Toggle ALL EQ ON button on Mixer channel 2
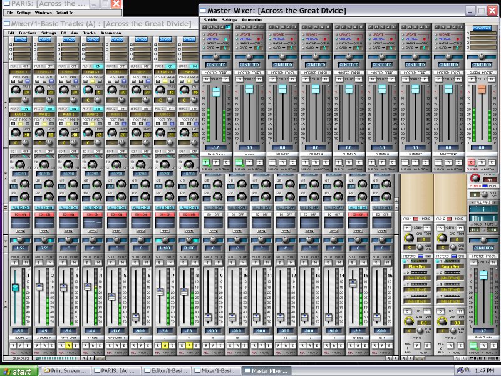Screen dimensions: 501x376 (x=44, y=207)
